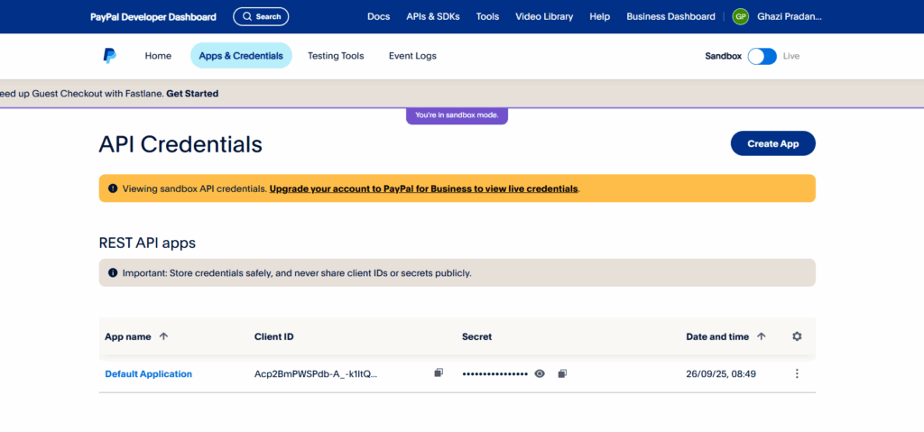Screen dimensions: 924x432
Task: Open the Help menu
Action: pos(600,16)
